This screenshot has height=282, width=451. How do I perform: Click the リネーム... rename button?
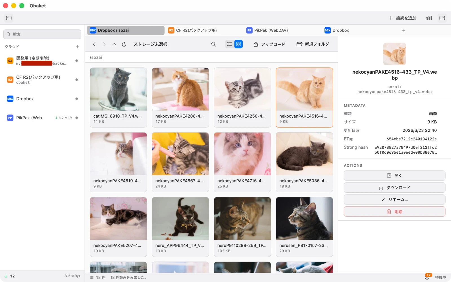pos(395,199)
